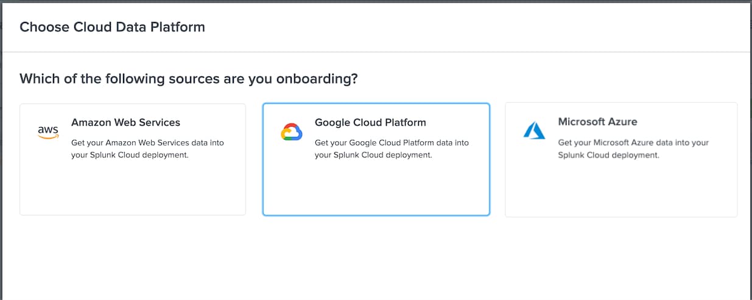Click 'Get your Amazon Web Services data into' text
This screenshot has height=300, width=752.
tap(147, 143)
